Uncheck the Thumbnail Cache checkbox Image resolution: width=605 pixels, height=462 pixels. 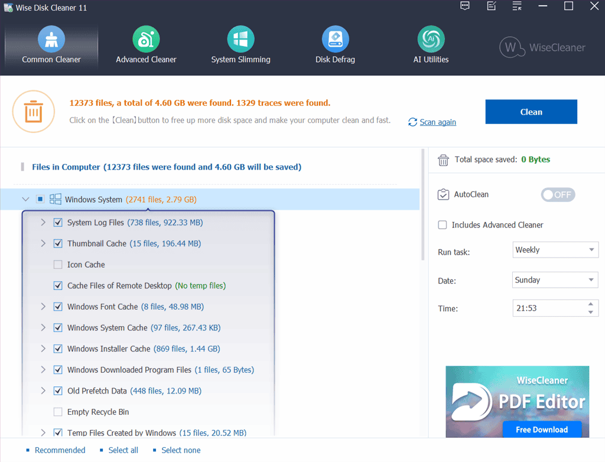tap(58, 243)
